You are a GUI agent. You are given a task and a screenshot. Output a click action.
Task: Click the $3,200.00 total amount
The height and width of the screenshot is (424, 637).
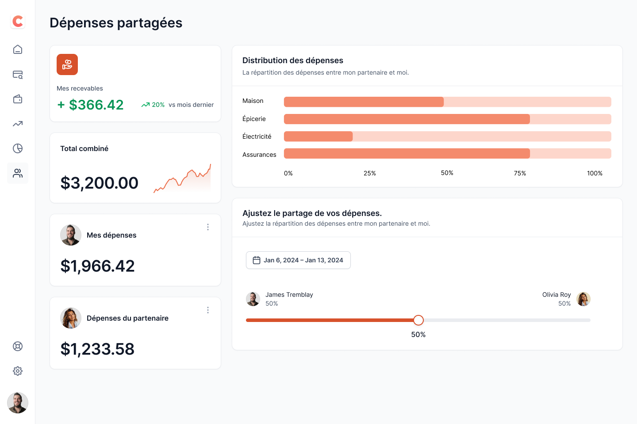click(100, 183)
